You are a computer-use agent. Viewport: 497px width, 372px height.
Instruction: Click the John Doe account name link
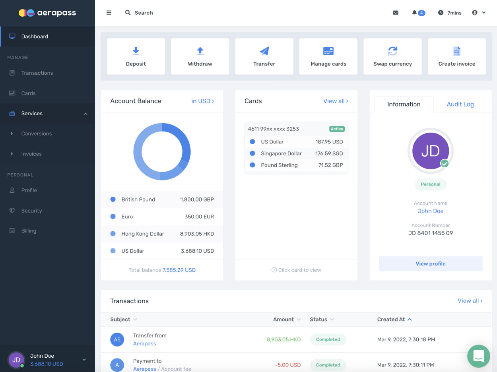(431, 211)
